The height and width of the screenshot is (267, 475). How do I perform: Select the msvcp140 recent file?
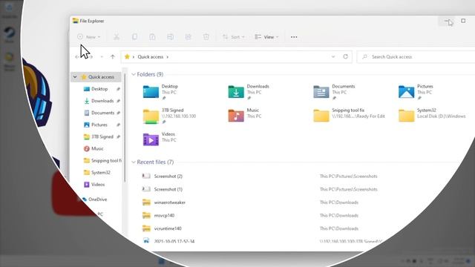pyautogui.click(x=164, y=216)
